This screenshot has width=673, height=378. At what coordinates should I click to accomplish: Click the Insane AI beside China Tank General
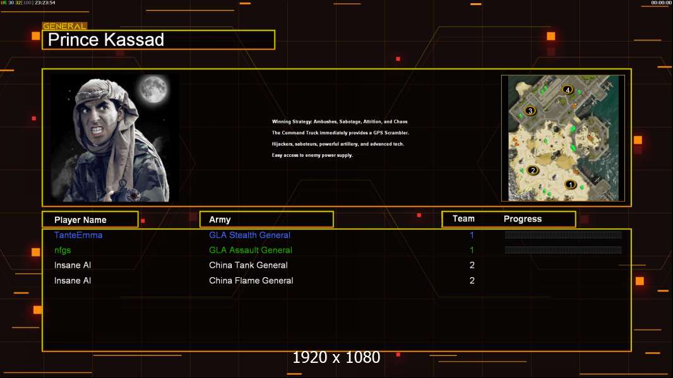tap(73, 265)
